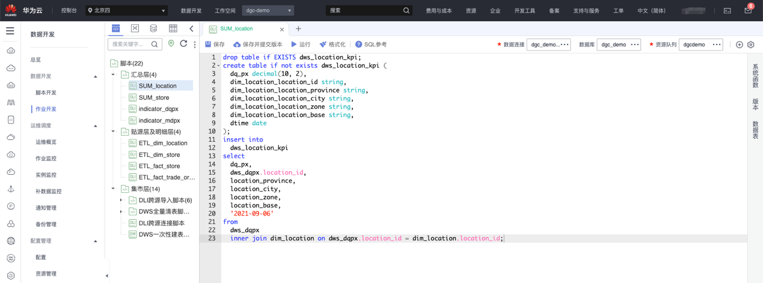Open 系统函数 side panel tab

(755, 76)
